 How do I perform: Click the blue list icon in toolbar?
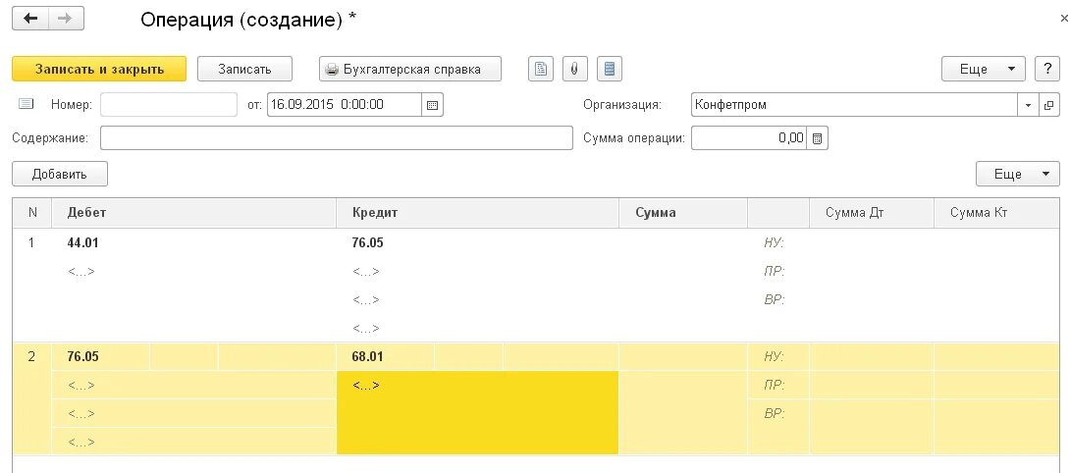tap(610, 69)
